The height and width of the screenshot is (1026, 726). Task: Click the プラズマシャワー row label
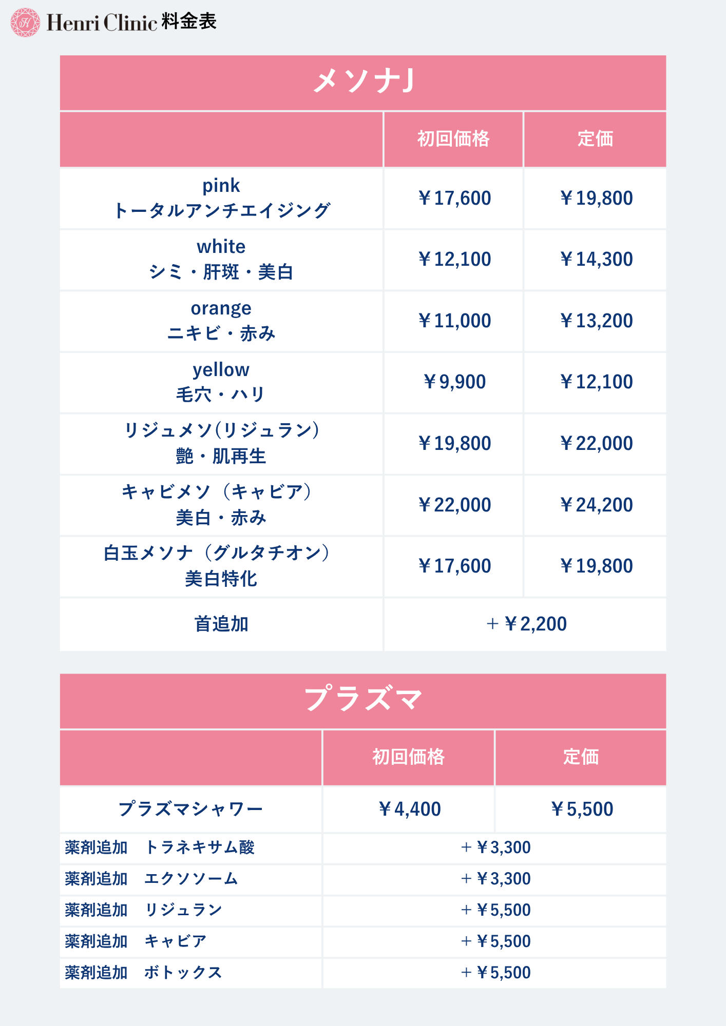[x=190, y=809]
